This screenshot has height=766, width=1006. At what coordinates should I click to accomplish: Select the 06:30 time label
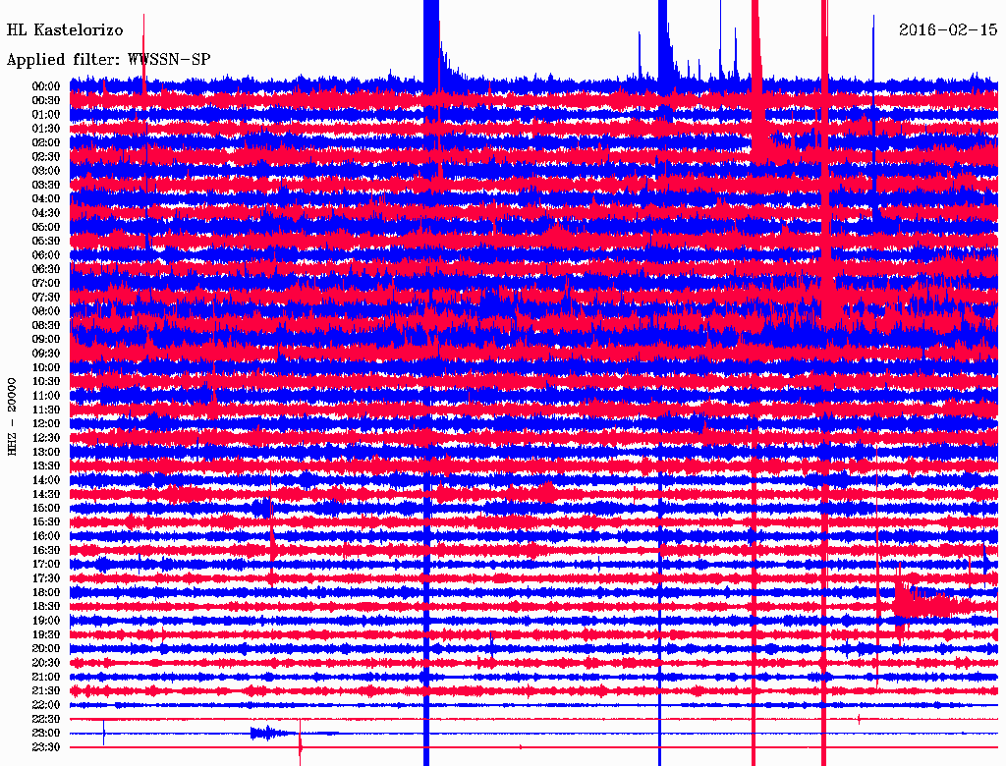click(46, 269)
